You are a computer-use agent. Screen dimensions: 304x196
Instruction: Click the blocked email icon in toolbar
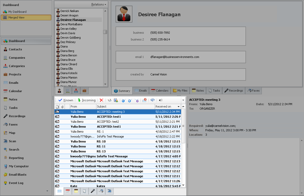click(x=145, y=100)
